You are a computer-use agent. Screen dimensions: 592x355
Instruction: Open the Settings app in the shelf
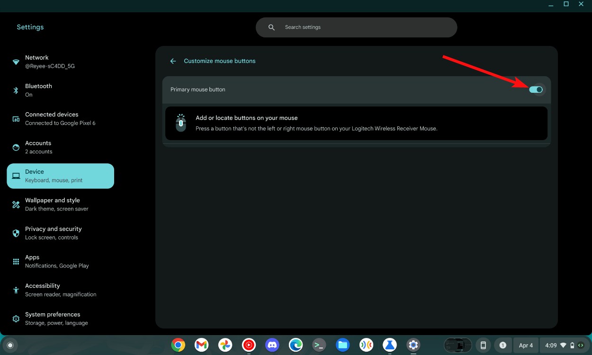click(413, 345)
